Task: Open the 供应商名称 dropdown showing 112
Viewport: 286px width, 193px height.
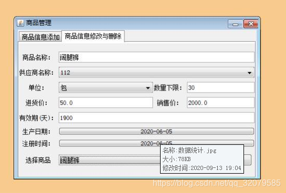Action: point(156,73)
